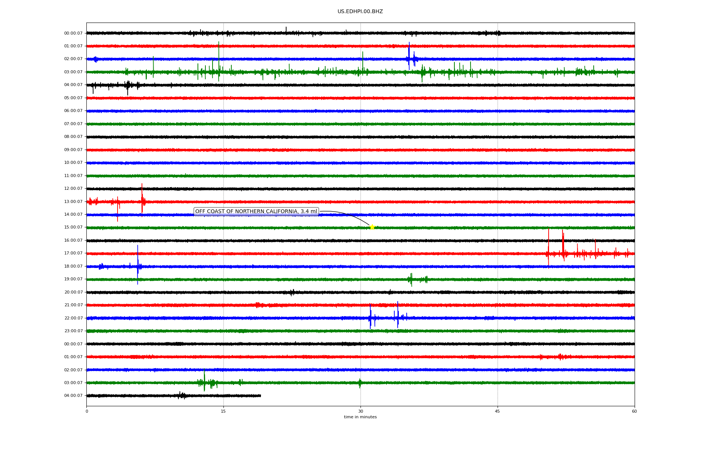
Task: Click the 07:00:07 green trace label
Action: pyautogui.click(x=73, y=124)
